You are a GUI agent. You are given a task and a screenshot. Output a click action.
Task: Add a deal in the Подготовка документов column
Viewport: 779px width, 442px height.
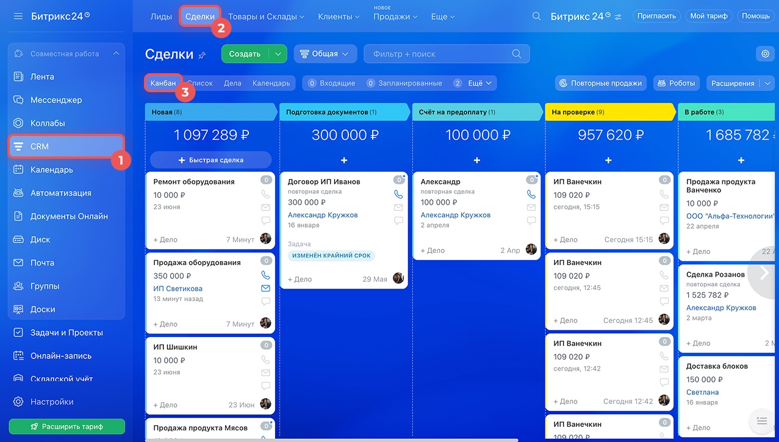click(344, 160)
